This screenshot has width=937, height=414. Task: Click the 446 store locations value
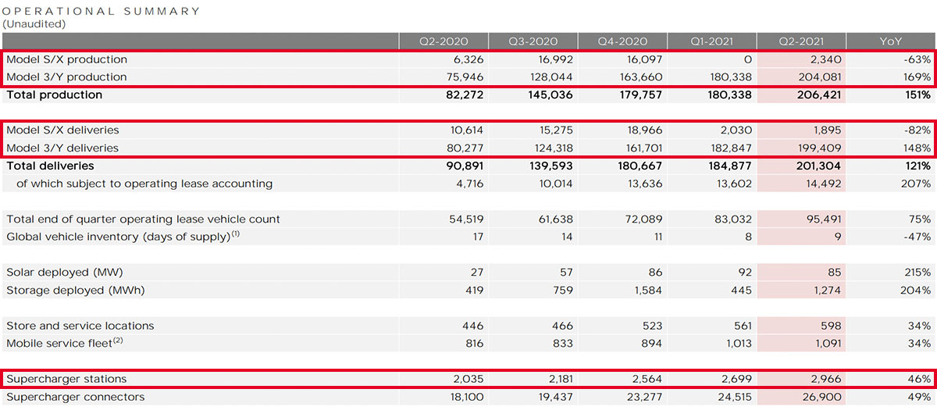coord(473,326)
